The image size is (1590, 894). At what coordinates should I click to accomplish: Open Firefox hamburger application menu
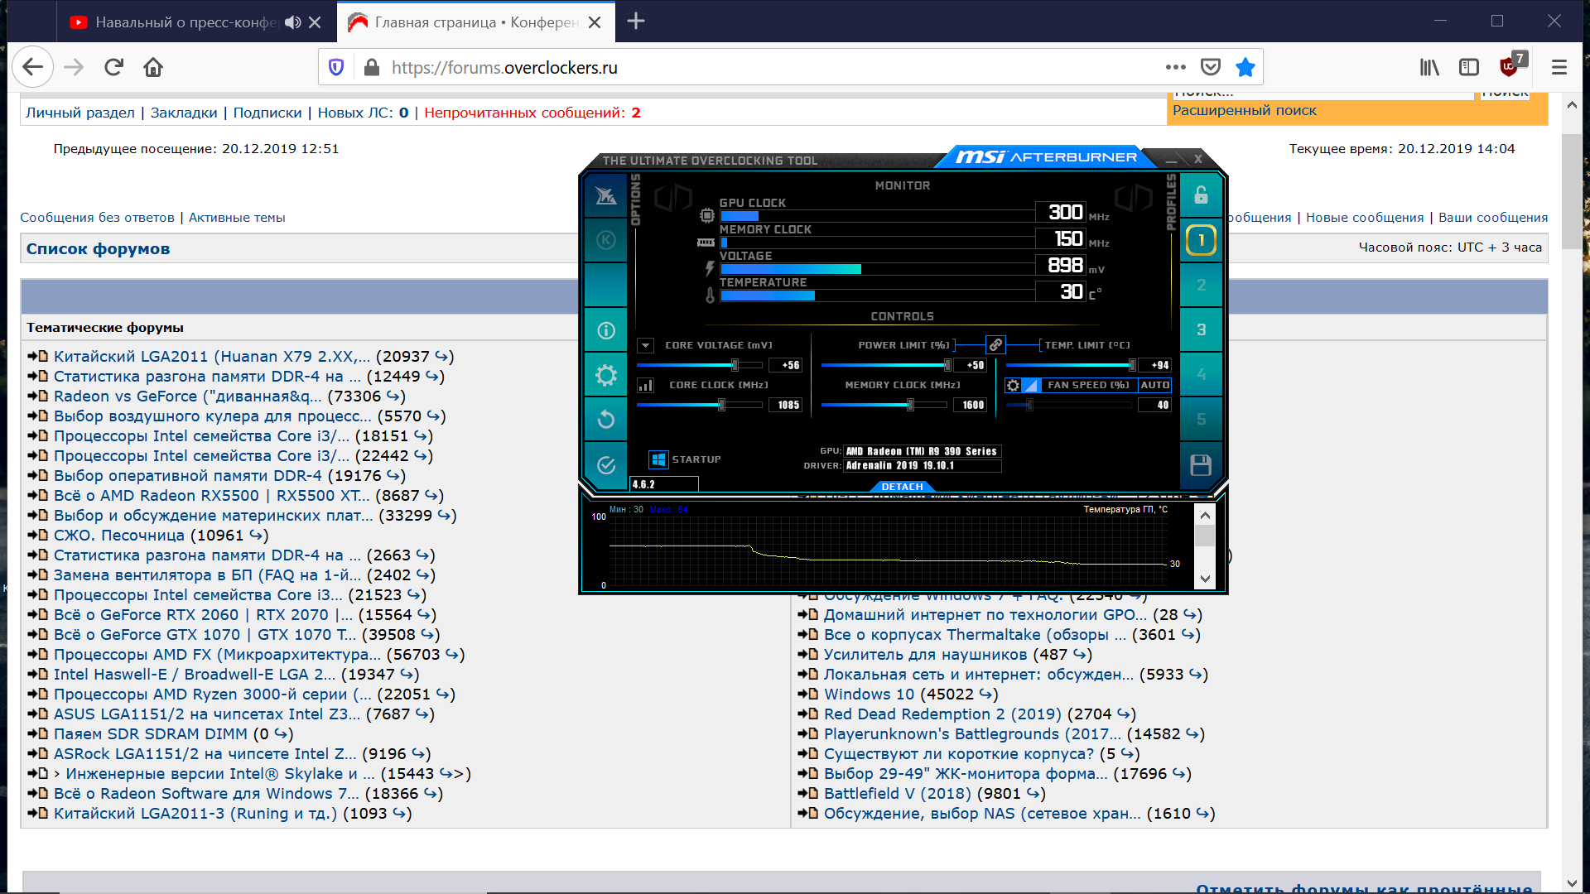(1559, 67)
